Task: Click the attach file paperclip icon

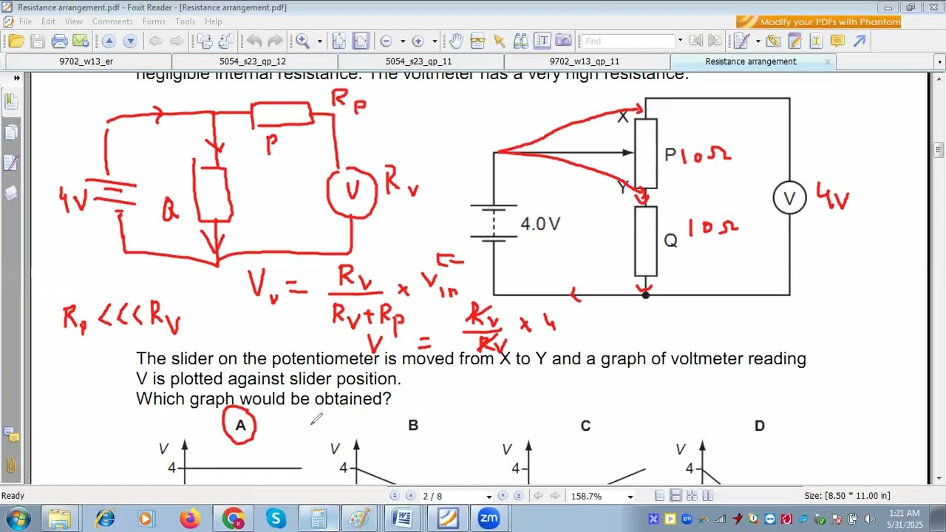Action: [773, 41]
